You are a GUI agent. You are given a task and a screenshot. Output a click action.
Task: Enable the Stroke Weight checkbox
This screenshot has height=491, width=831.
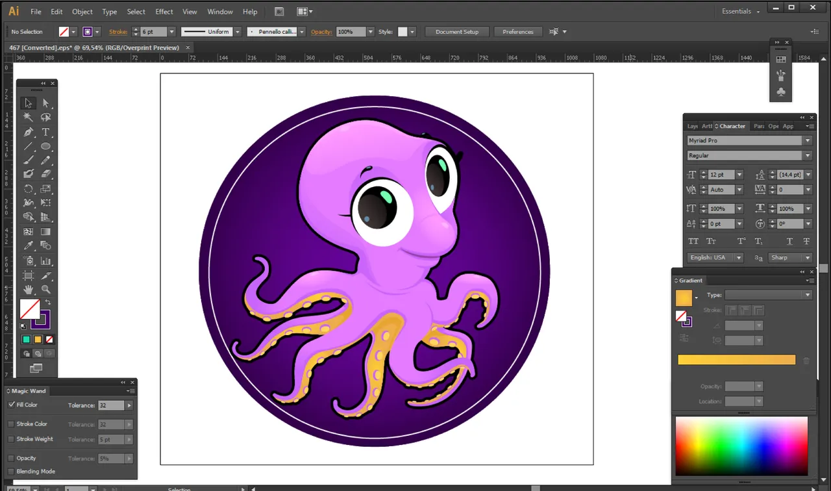[11, 439]
